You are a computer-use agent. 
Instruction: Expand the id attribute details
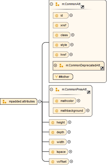[x=71, y=15]
